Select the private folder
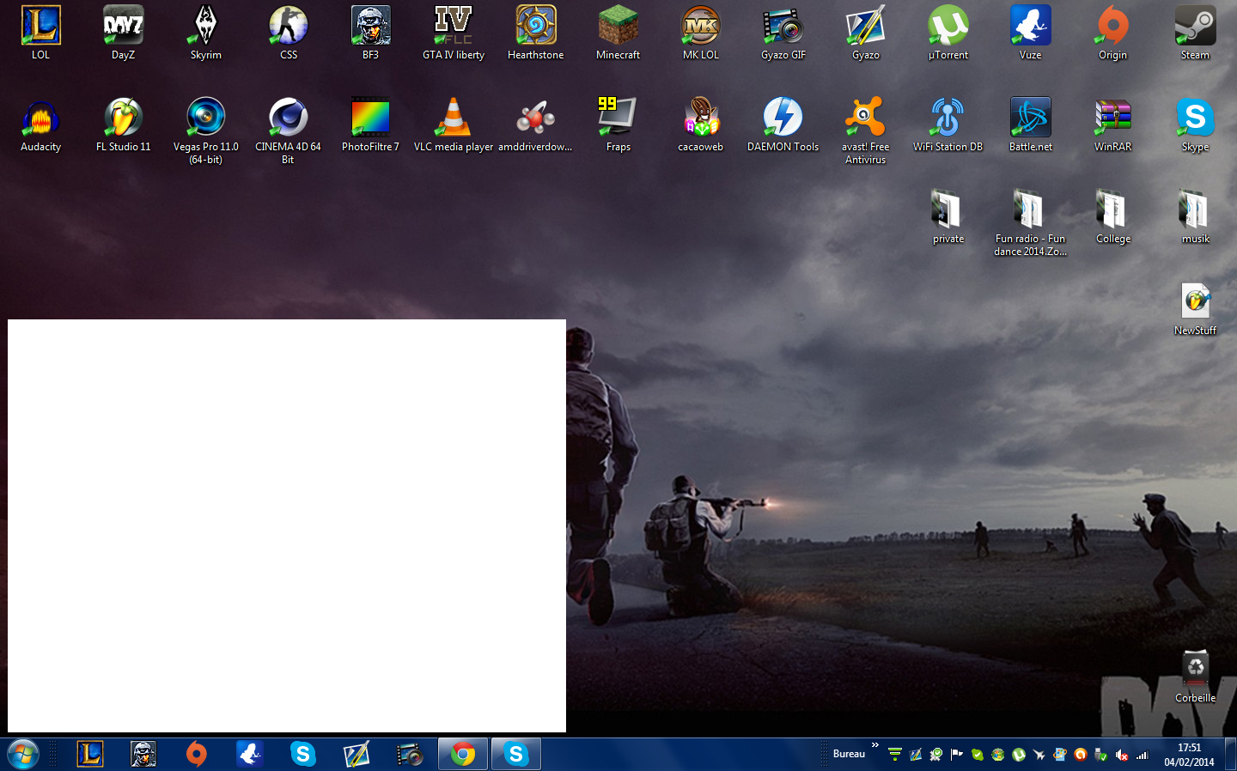 (948, 217)
